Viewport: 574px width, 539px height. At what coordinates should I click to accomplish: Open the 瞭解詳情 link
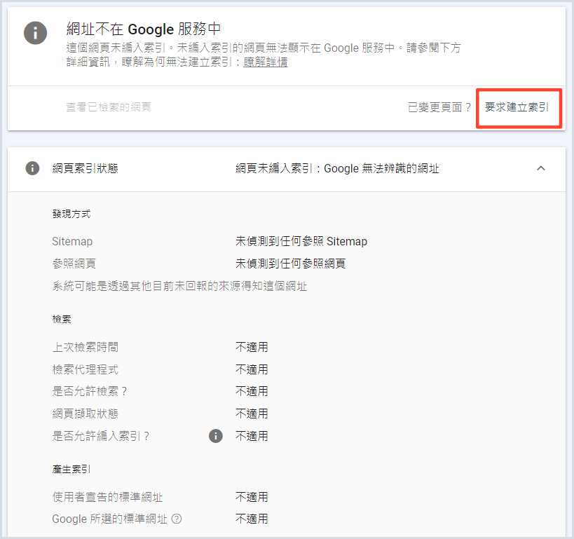(266, 62)
